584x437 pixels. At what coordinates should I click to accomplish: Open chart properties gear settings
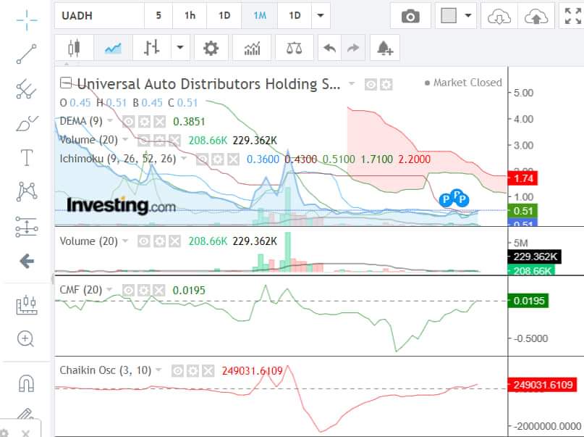click(x=211, y=48)
